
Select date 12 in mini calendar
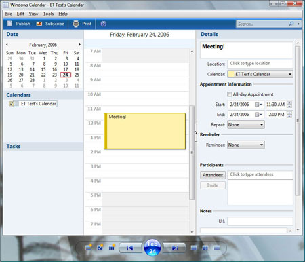10,69
